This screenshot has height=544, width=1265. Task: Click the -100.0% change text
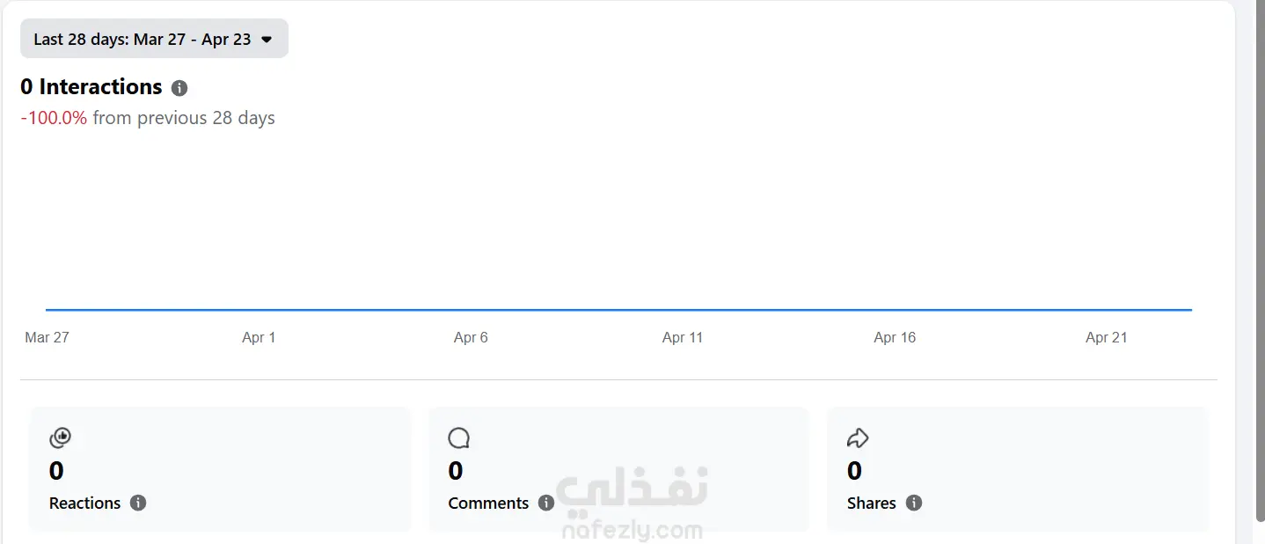[54, 118]
